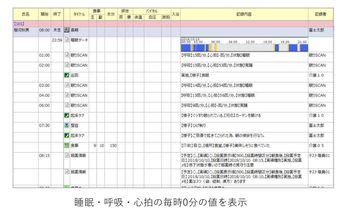The image size is (344, 216).
Task: Click the 眠りSCAN icon at 01:00
Action: (67, 56)
